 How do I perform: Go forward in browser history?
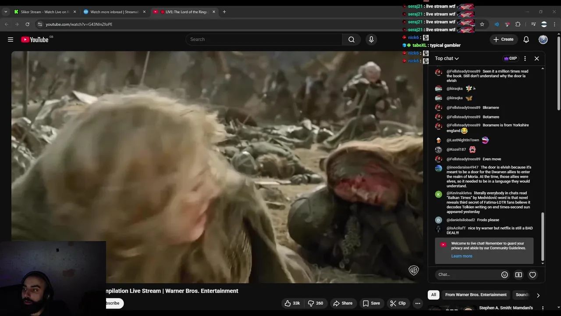point(17,24)
